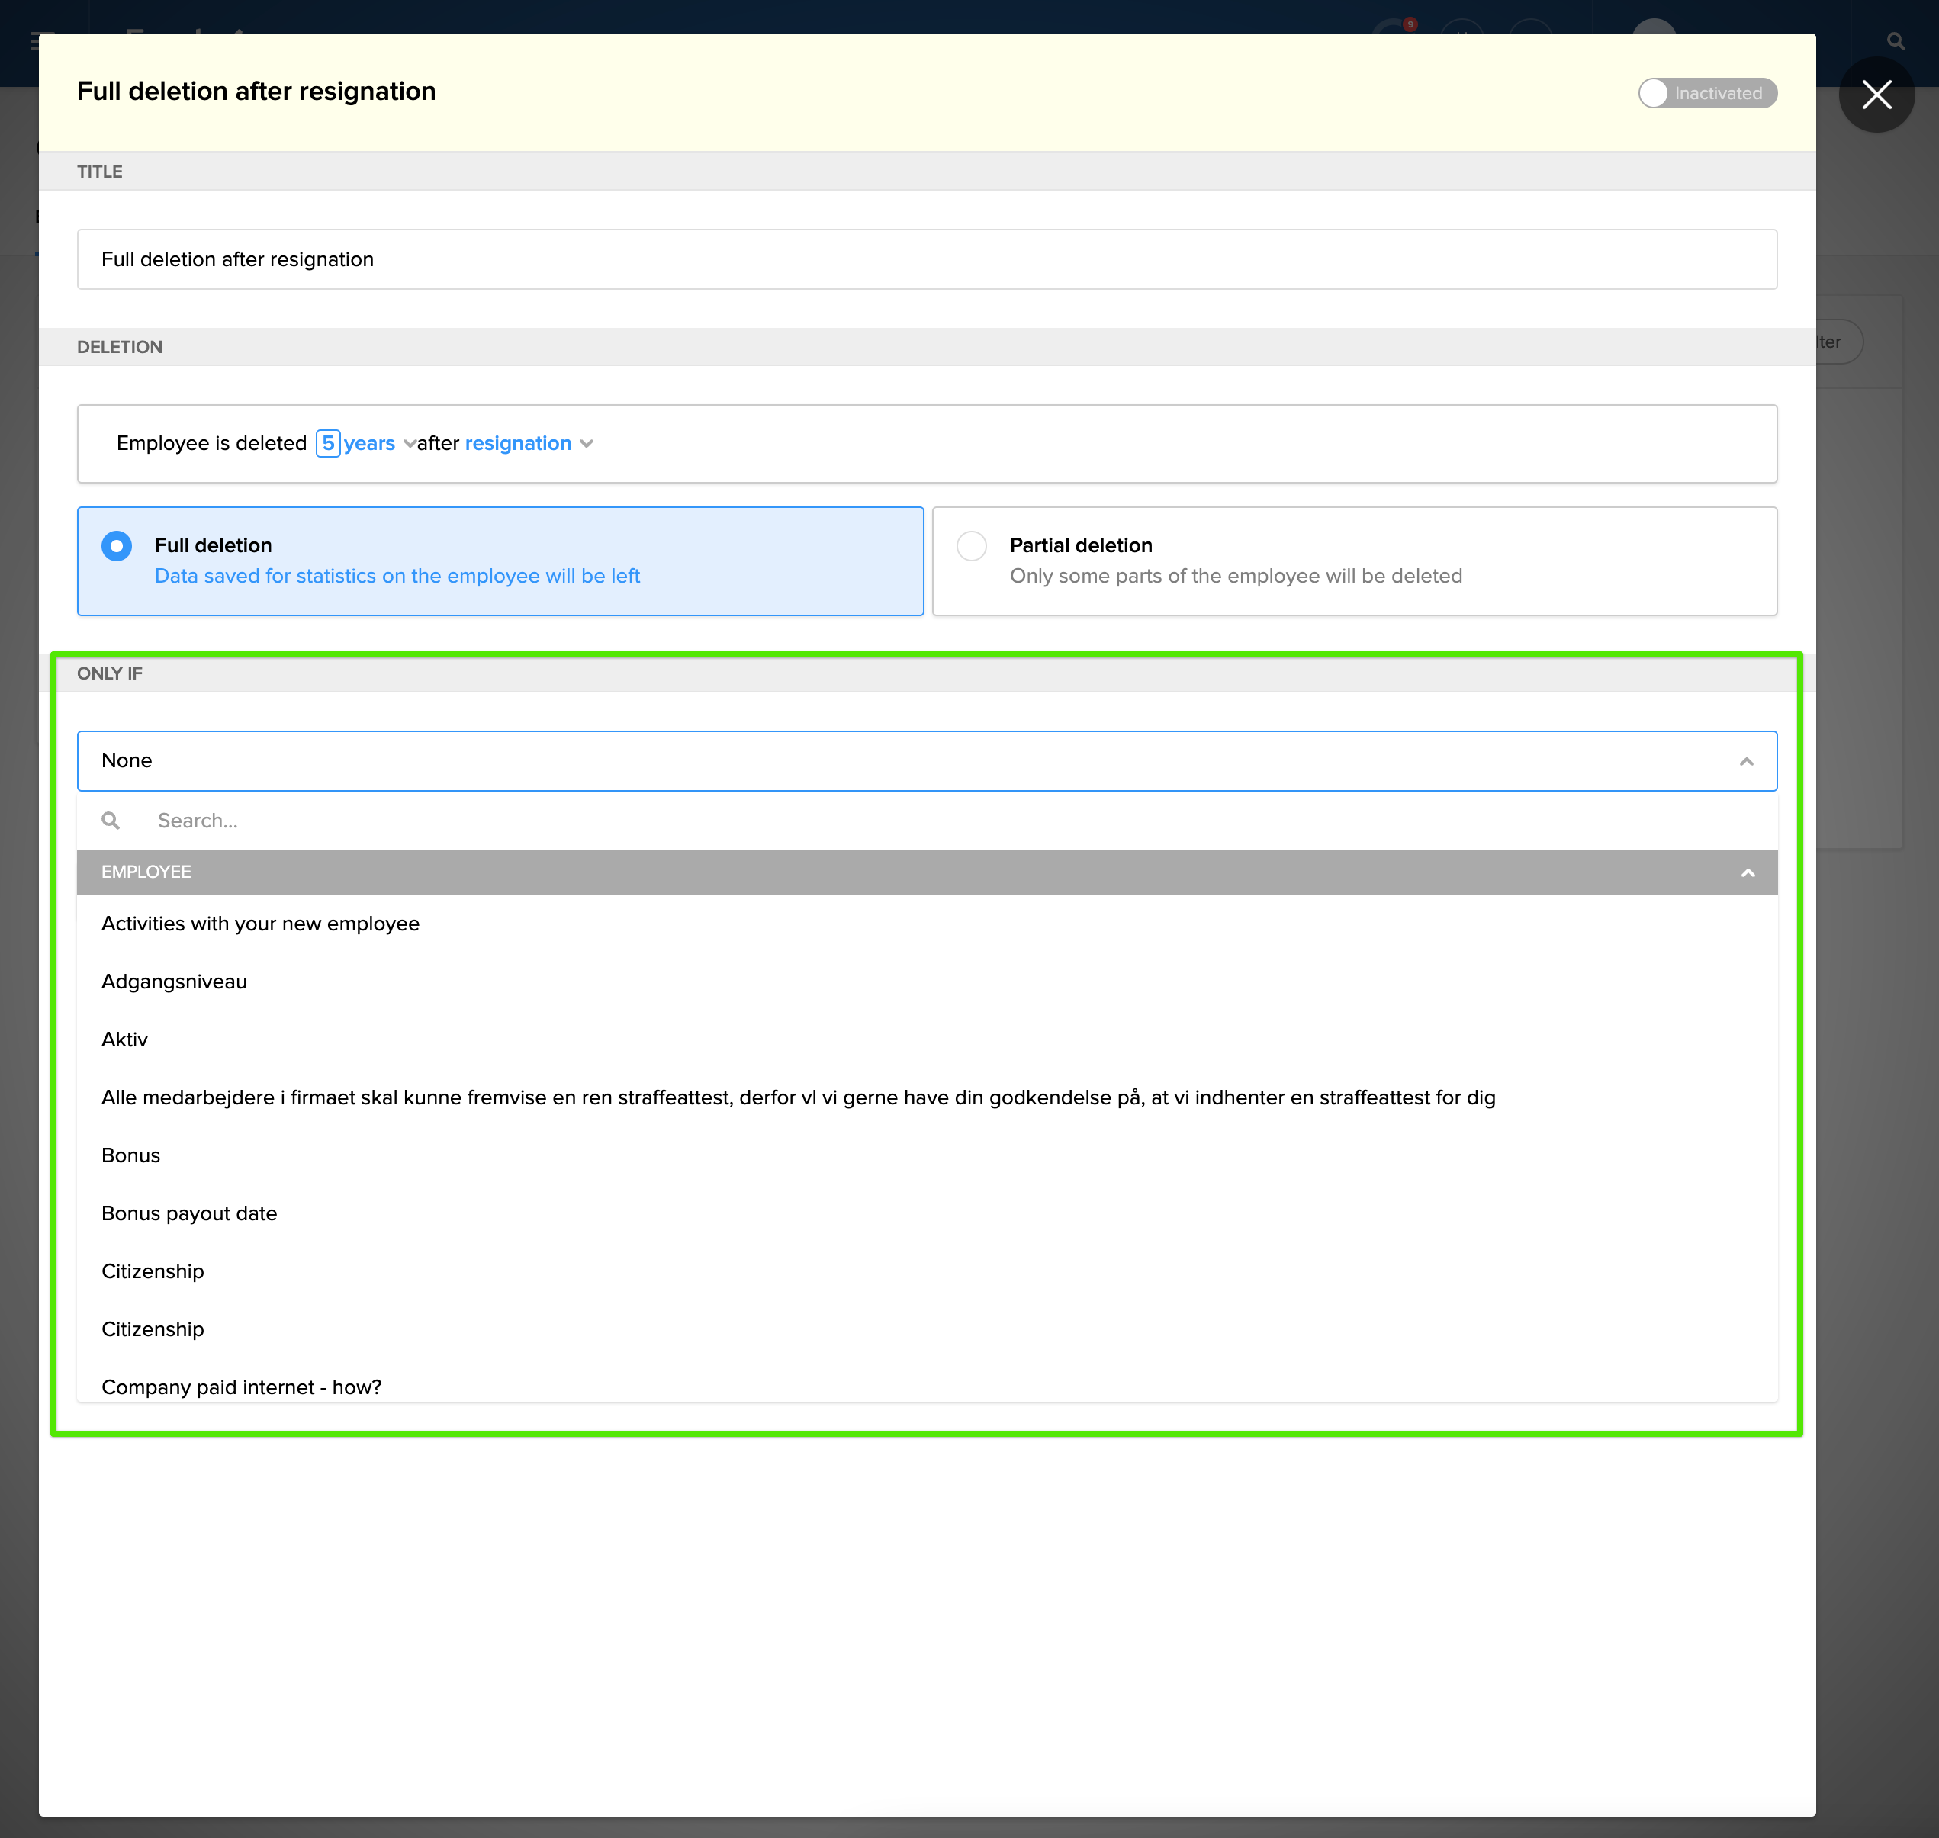The height and width of the screenshot is (1838, 1939).
Task: Toggle the Inactivated switch on
Action: [1706, 93]
